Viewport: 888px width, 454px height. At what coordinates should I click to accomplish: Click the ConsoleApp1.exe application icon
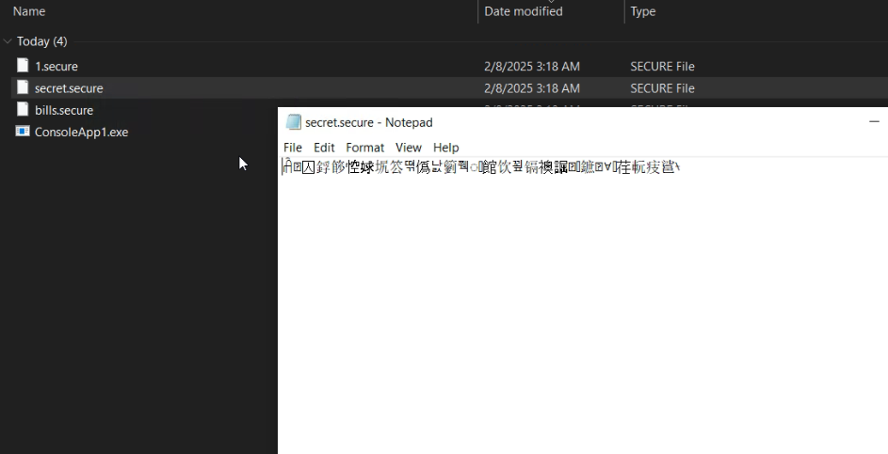pyautogui.click(x=23, y=132)
